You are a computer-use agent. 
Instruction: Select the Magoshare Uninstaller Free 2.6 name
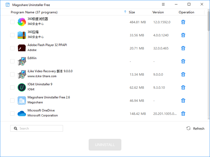[49, 97]
